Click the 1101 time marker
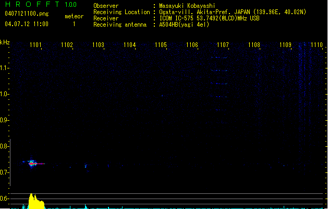This screenshot has height=209, width=328. pos(35,45)
